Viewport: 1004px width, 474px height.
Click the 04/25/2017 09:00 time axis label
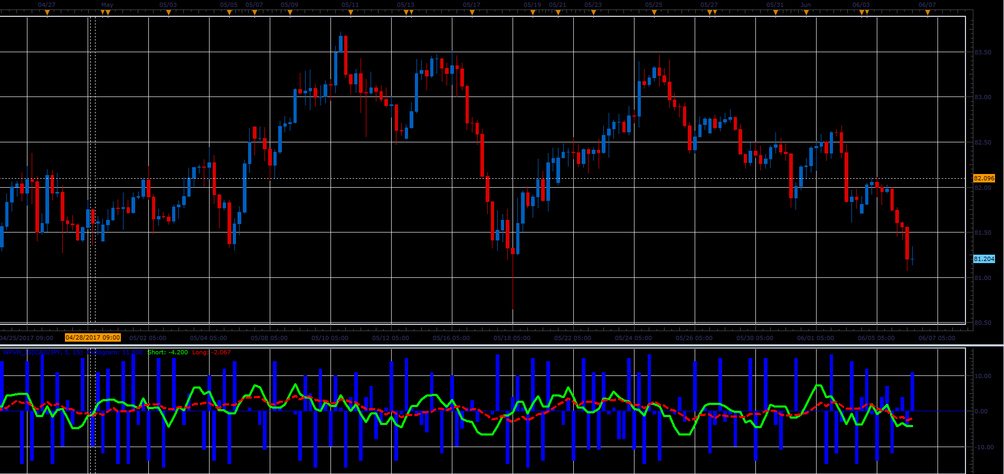(26, 338)
